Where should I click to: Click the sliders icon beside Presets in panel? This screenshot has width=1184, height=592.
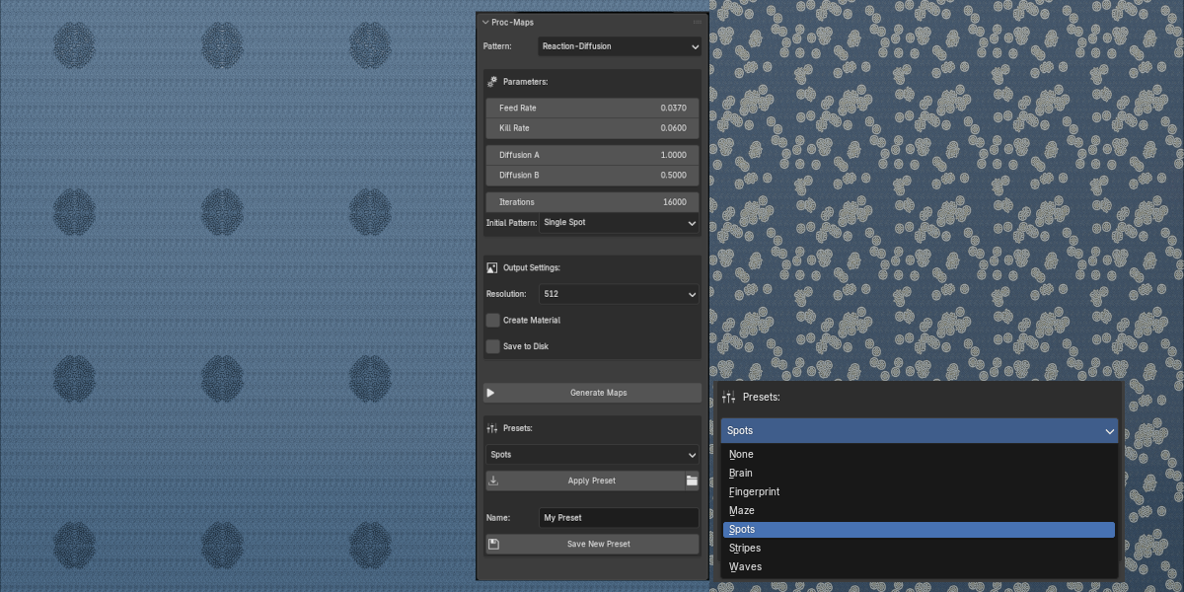(x=492, y=429)
